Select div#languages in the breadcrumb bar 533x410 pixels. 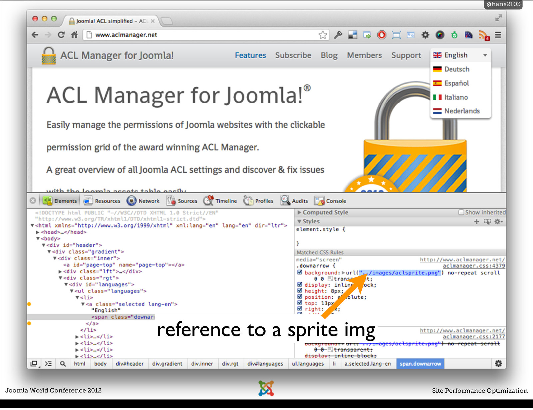(265, 364)
